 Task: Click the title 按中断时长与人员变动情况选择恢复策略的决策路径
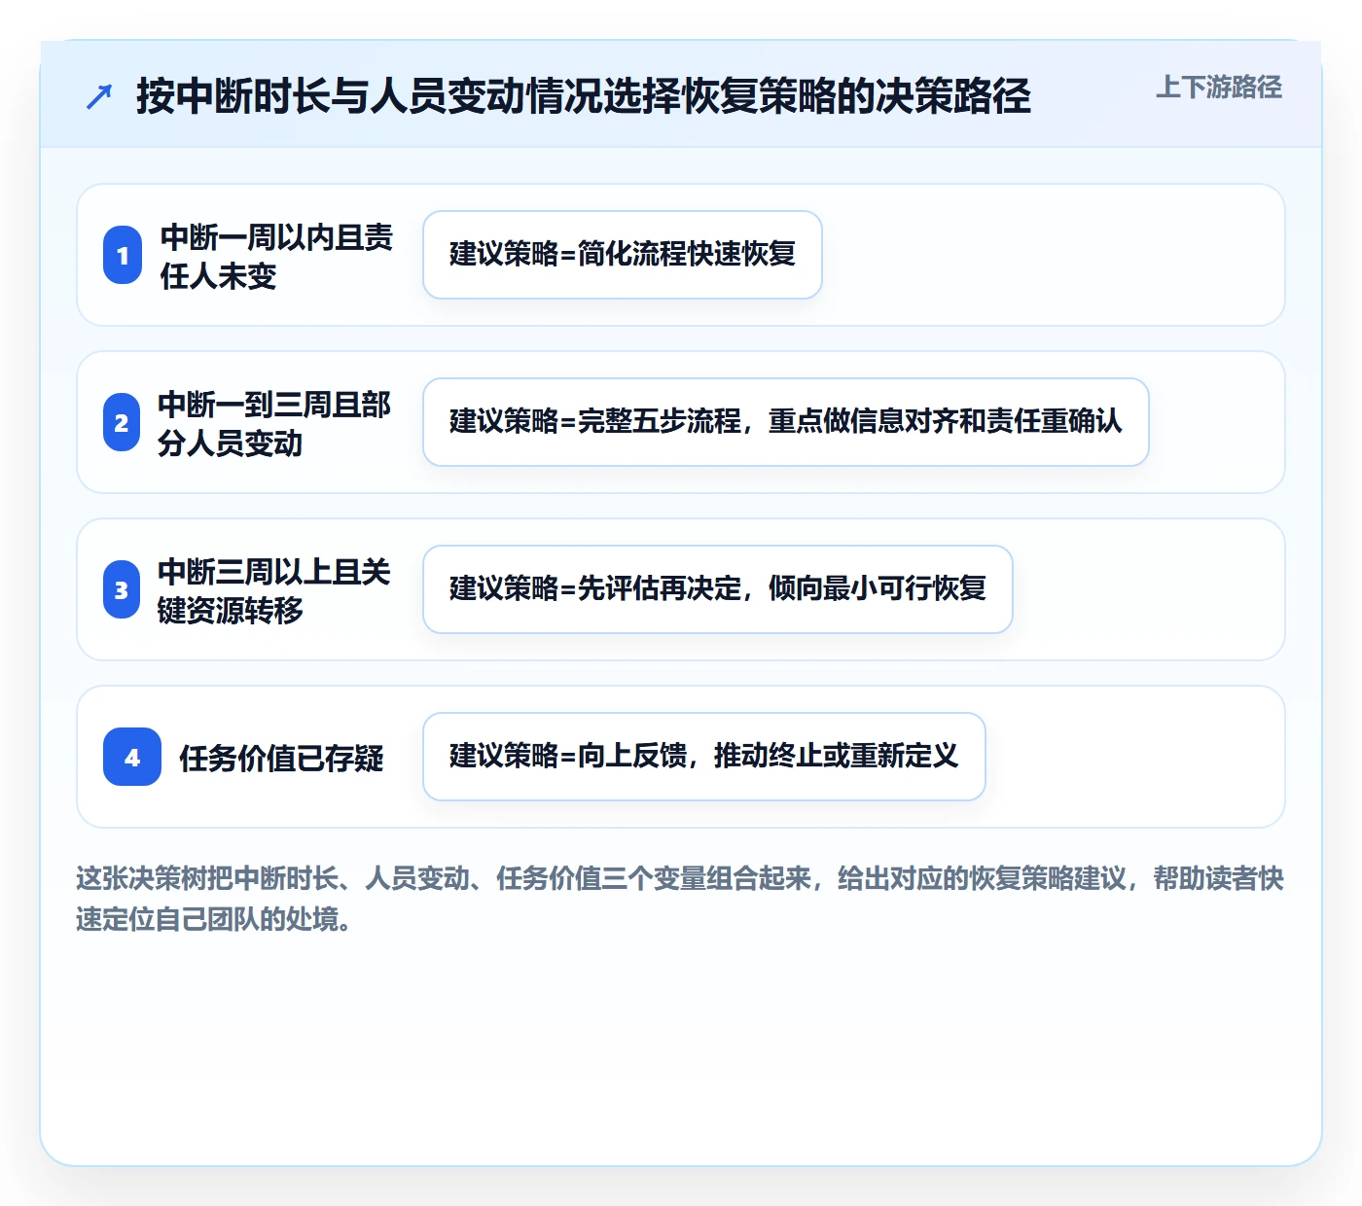(x=584, y=96)
